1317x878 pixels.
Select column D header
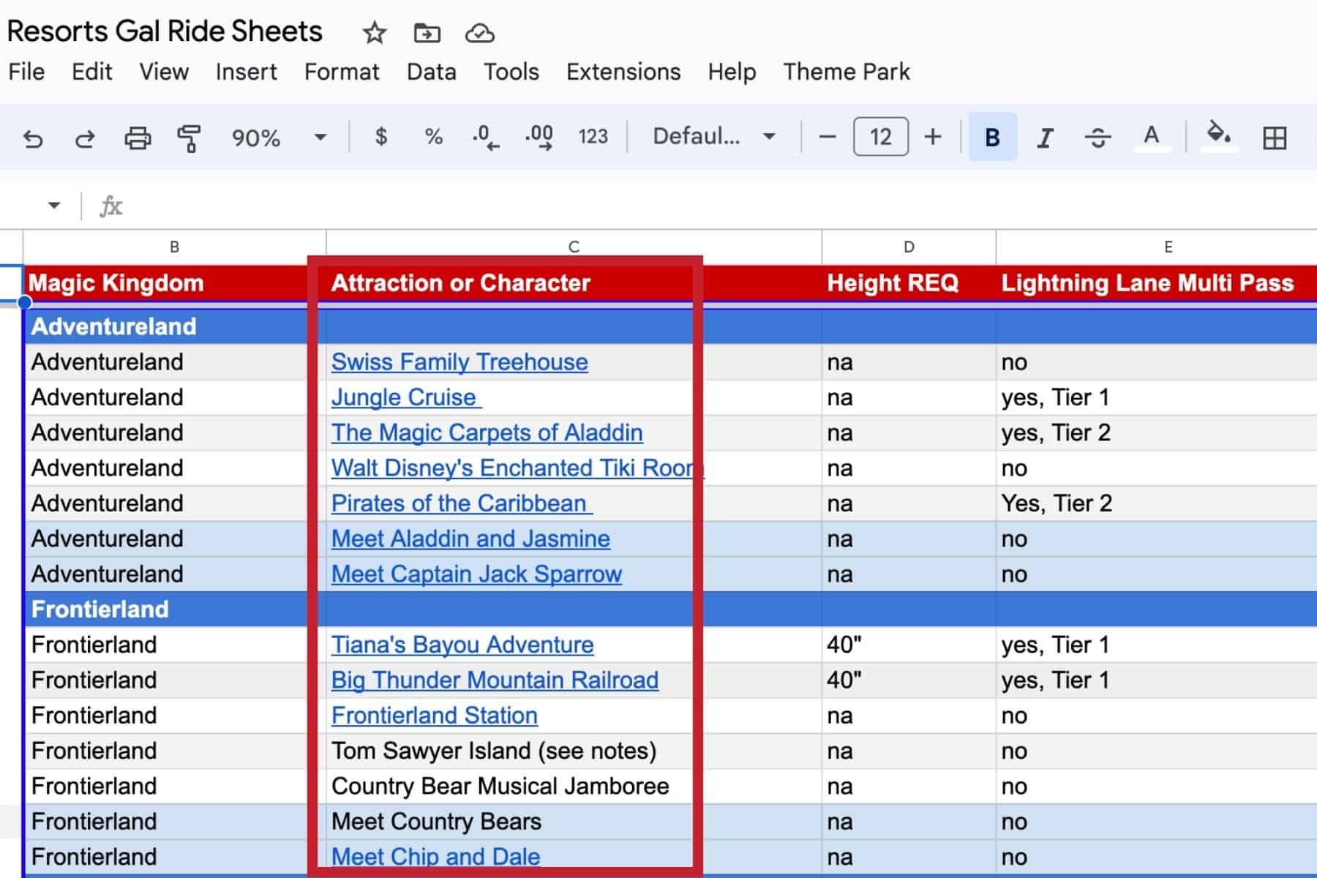(909, 247)
